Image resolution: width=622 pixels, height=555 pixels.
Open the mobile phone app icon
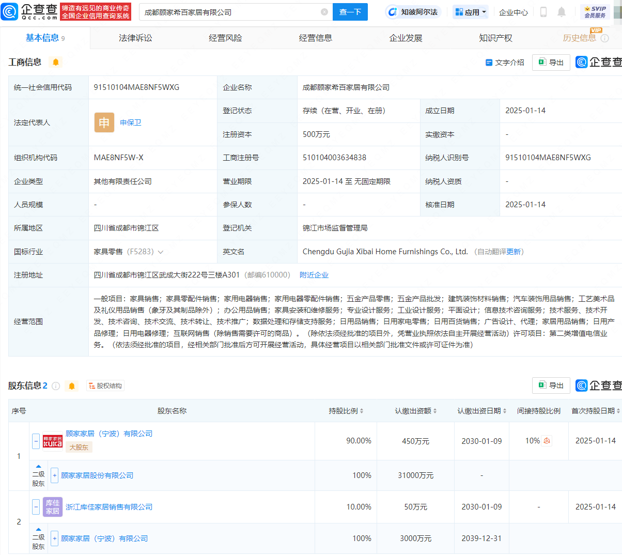click(x=543, y=12)
